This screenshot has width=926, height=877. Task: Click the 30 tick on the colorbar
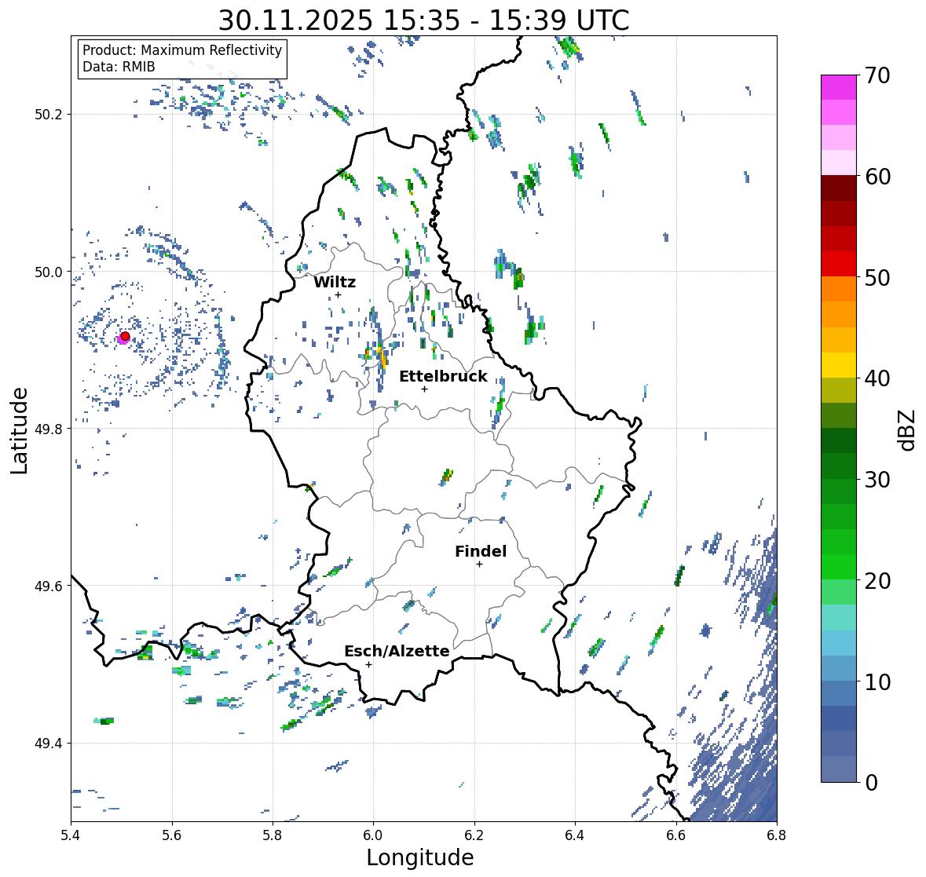(877, 480)
